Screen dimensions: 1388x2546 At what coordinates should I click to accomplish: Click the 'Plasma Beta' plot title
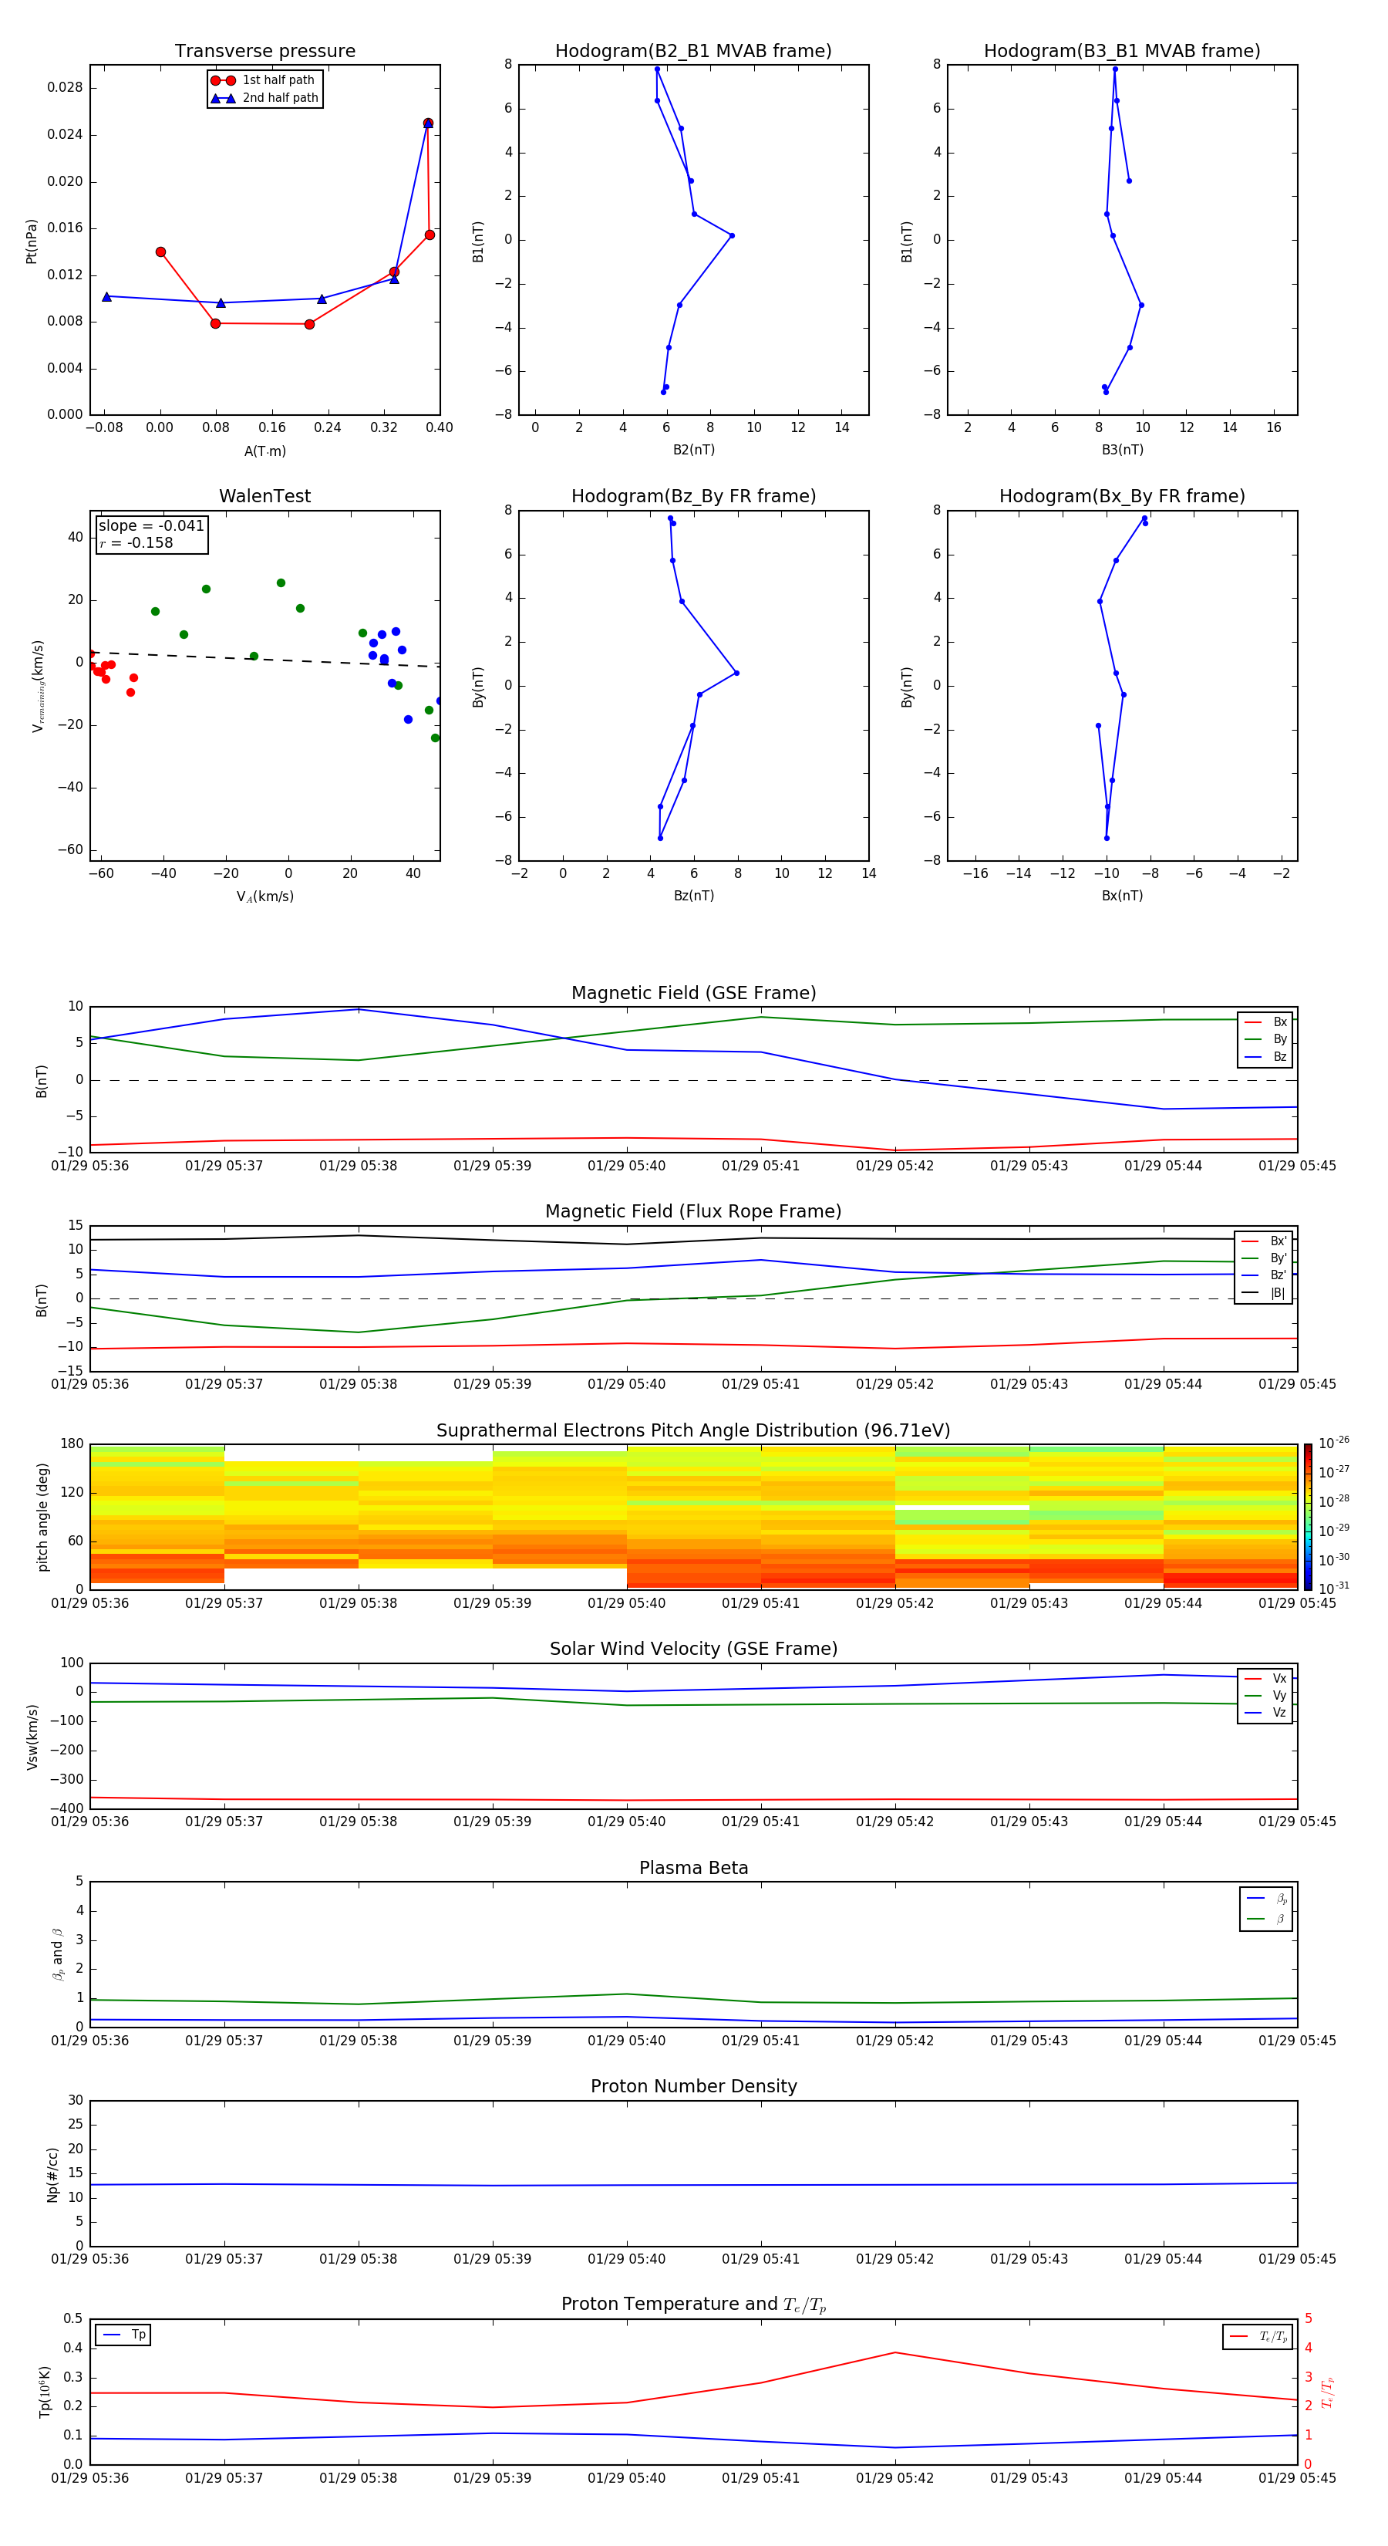pos(693,1868)
